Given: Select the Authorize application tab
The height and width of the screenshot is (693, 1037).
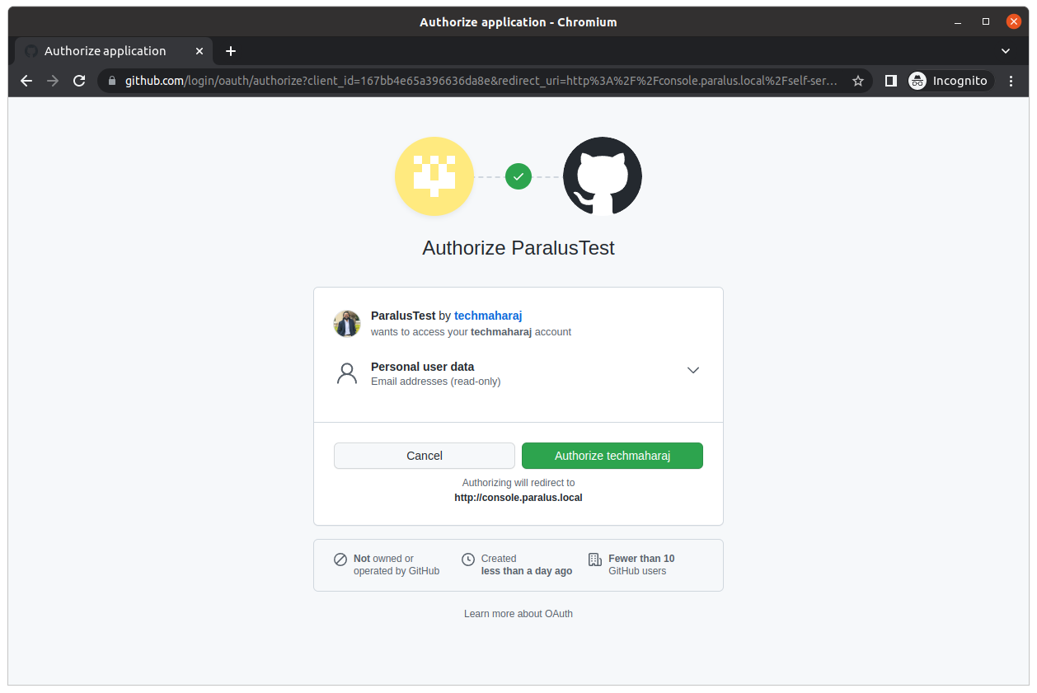Looking at the screenshot, I should tap(114, 51).
